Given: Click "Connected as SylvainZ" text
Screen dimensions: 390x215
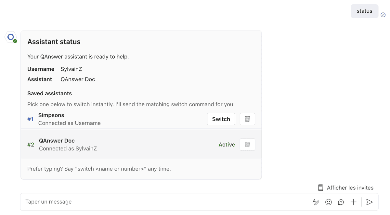Looking at the screenshot, I should coord(68,149).
